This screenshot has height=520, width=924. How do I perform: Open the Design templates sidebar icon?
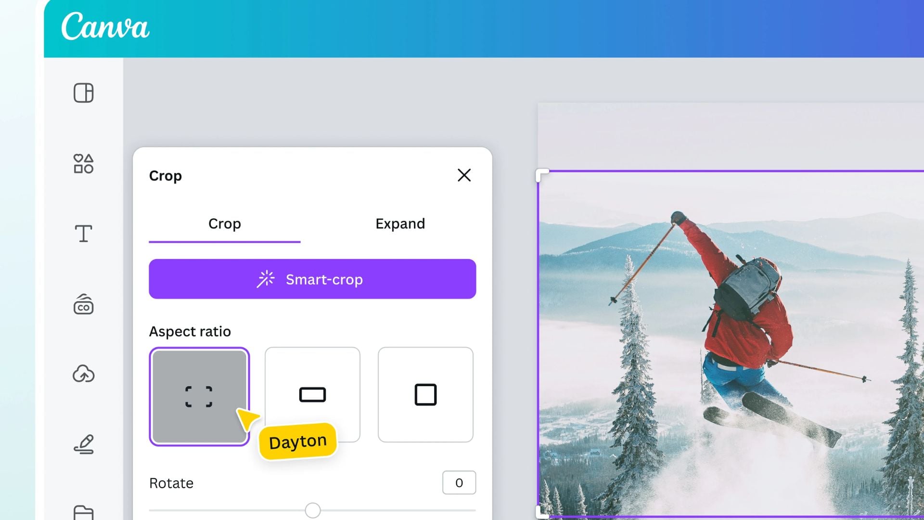83,93
